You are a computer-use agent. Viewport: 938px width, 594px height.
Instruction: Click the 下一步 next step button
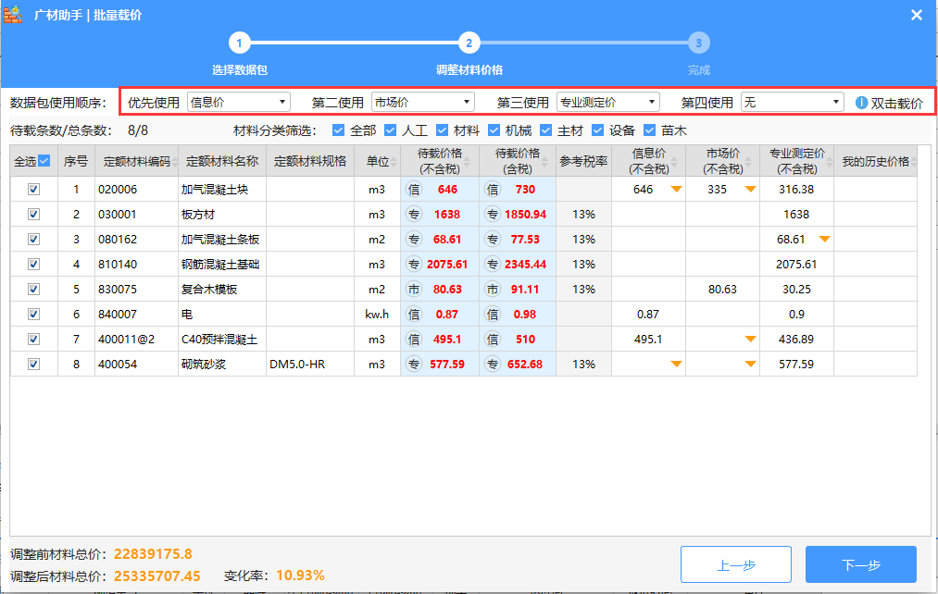pos(860,564)
